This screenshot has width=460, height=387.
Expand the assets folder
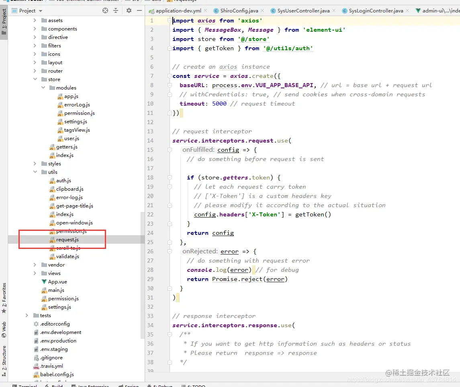point(35,20)
